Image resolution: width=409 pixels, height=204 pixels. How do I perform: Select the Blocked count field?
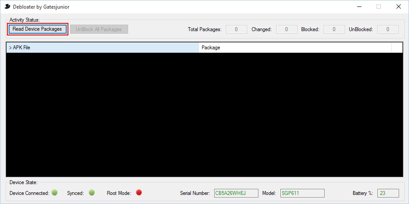click(334, 29)
